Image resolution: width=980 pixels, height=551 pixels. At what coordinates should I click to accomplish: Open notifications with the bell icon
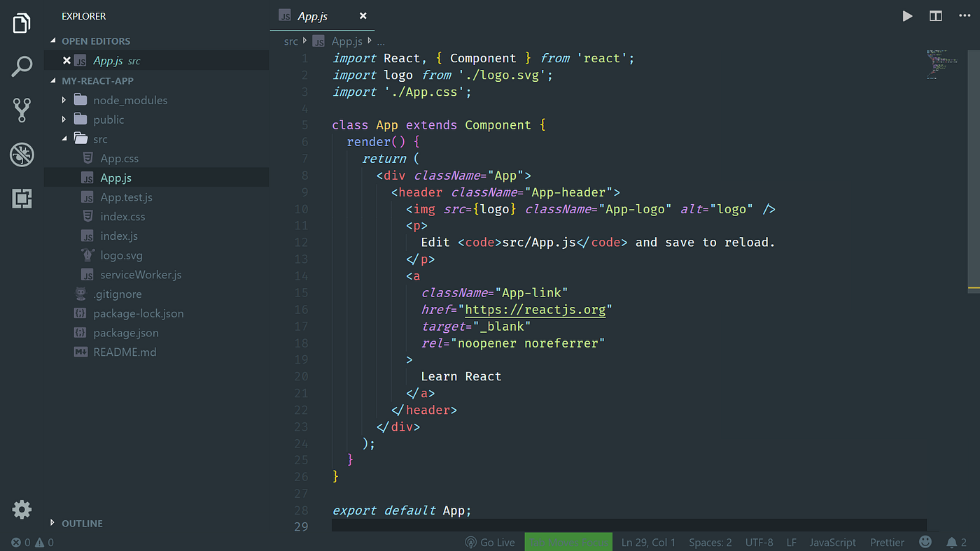coord(953,542)
